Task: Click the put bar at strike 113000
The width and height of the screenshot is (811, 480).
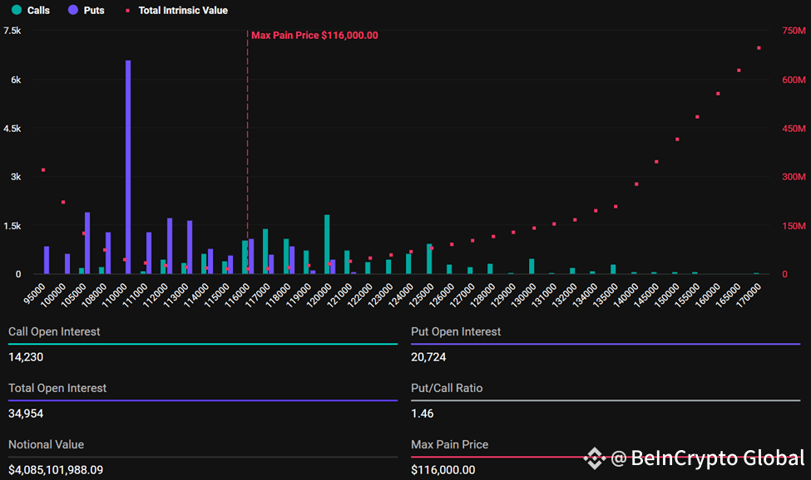Action: point(190,247)
